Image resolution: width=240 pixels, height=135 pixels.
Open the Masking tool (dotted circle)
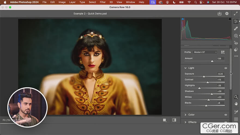[236, 36]
